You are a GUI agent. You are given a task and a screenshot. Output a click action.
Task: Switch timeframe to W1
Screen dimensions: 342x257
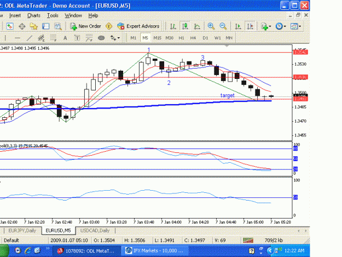(217, 38)
